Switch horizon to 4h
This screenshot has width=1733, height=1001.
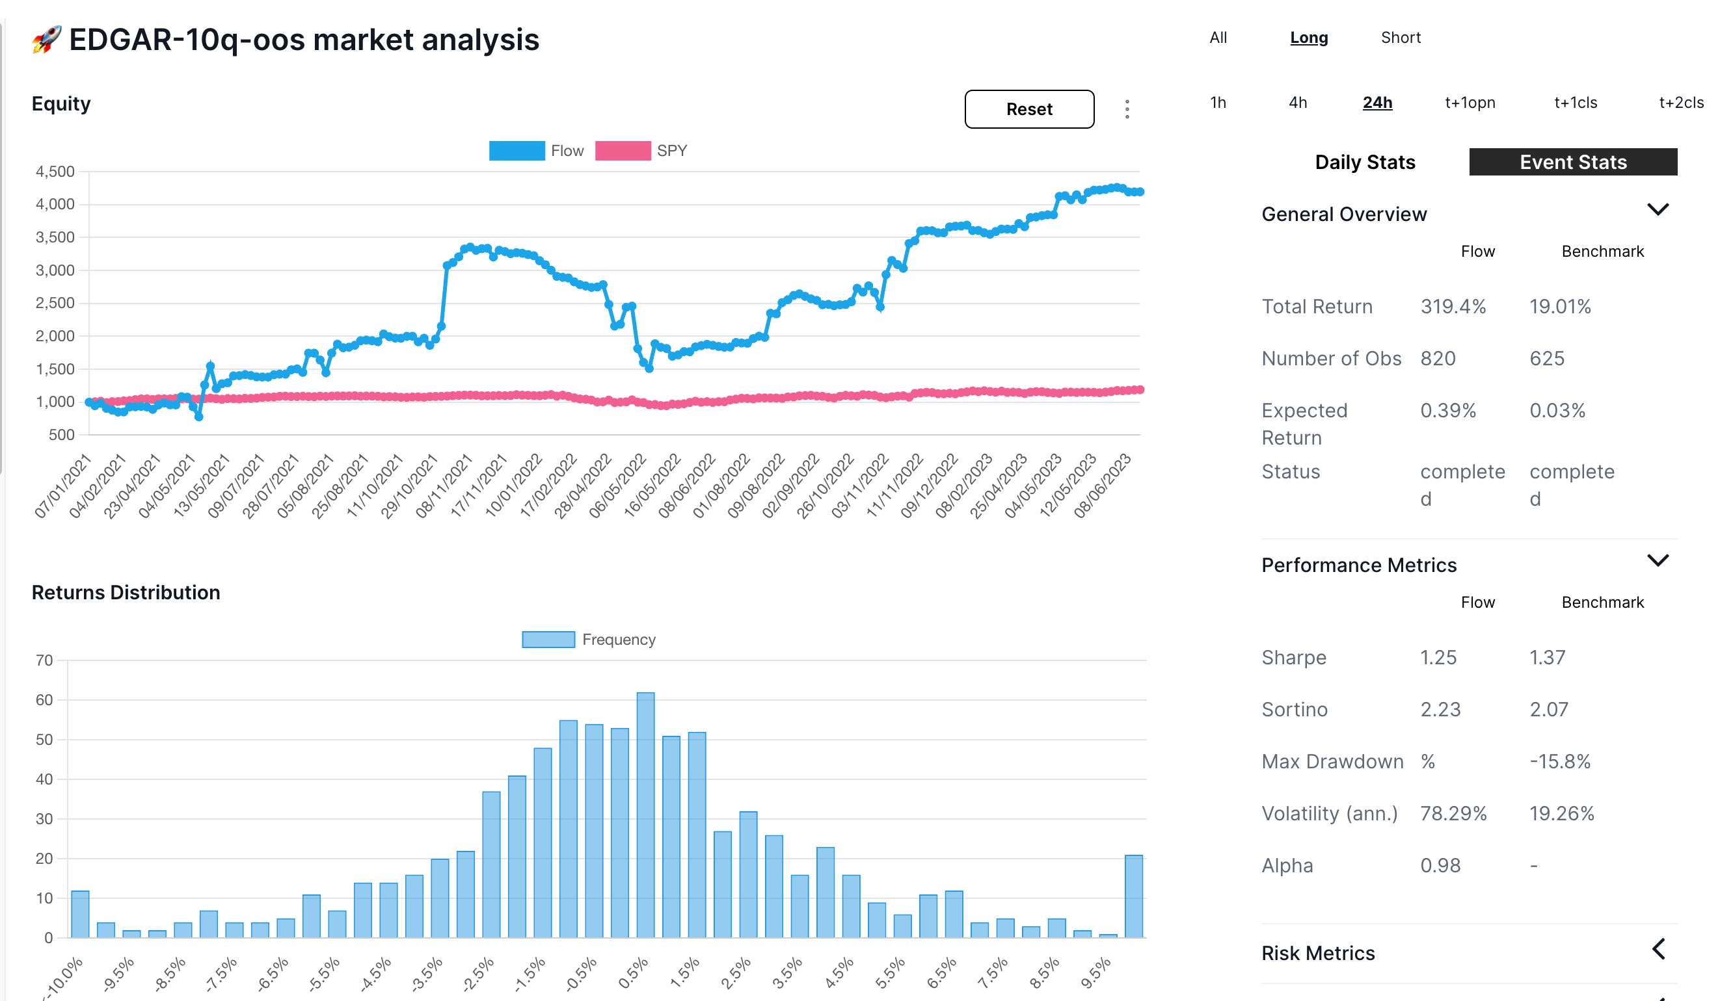1297,102
